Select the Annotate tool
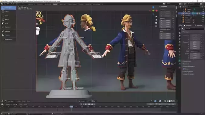Screen dimensions: 205x115 8,31
